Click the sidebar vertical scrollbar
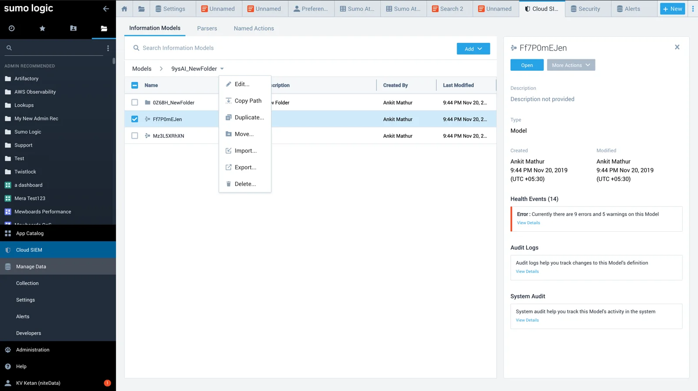Image resolution: width=698 pixels, height=391 pixels. click(x=114, y=61)
